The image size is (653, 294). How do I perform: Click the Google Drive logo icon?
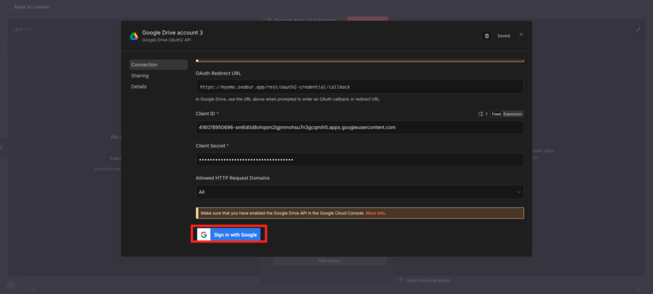tap(134, 36)
